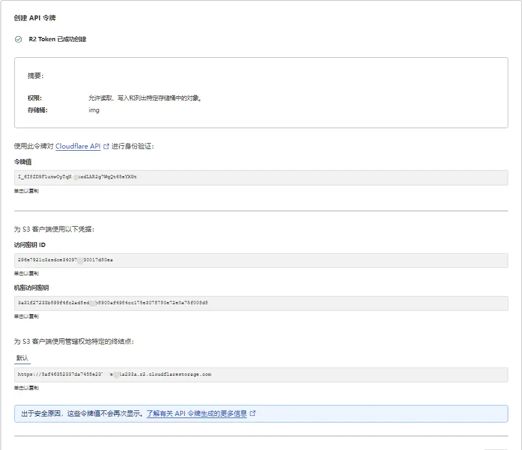The width and height of the screenshot is (522, 450).
Task: Click the img bucket name in the summary
Action: 94,110
